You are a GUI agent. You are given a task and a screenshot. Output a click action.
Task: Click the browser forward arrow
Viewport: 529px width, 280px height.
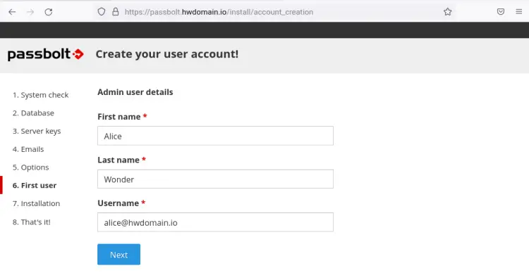pos(30,12)
